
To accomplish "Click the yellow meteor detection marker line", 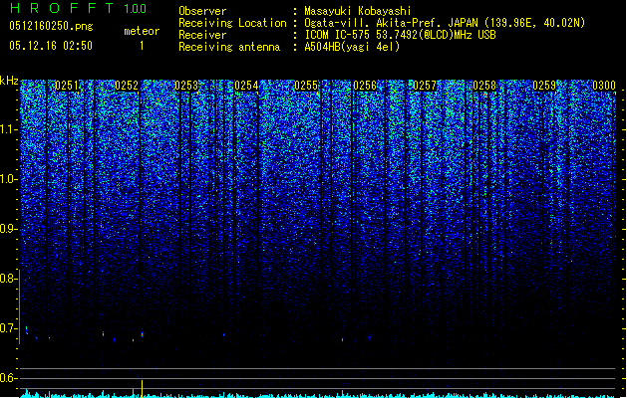I will point(142,389).
